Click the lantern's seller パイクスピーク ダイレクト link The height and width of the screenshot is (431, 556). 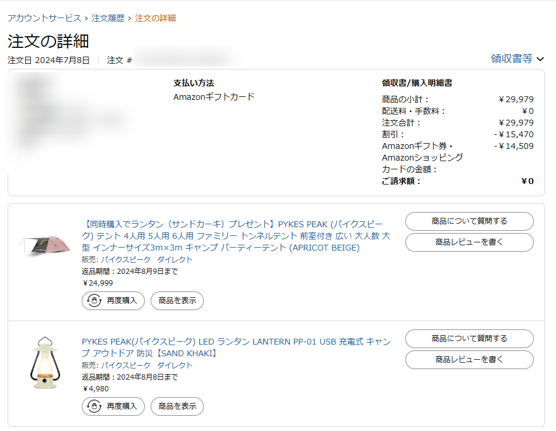(x=147, y=365)
